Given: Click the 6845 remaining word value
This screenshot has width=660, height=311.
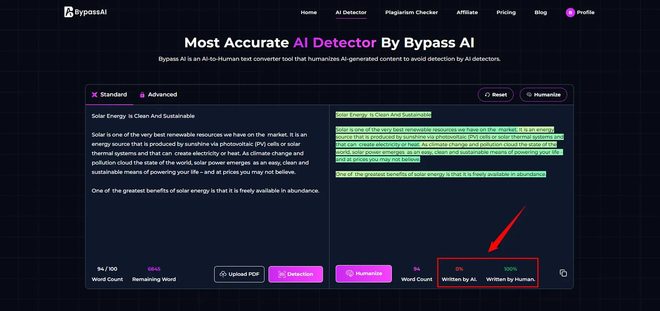Looking at the screenshot, I should pos(154,269).
